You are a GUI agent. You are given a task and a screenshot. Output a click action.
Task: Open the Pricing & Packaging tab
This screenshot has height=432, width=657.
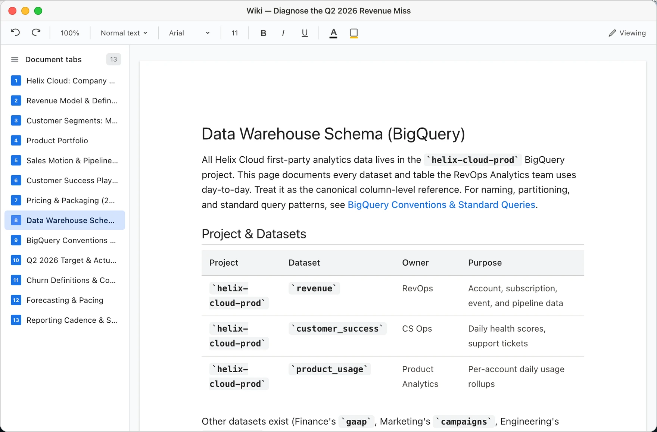coord(65,200)
